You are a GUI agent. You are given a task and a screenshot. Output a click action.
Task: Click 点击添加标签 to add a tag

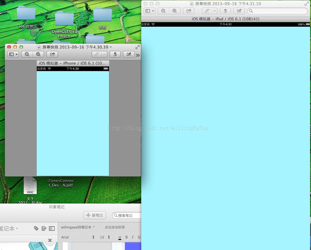[114, 227]
